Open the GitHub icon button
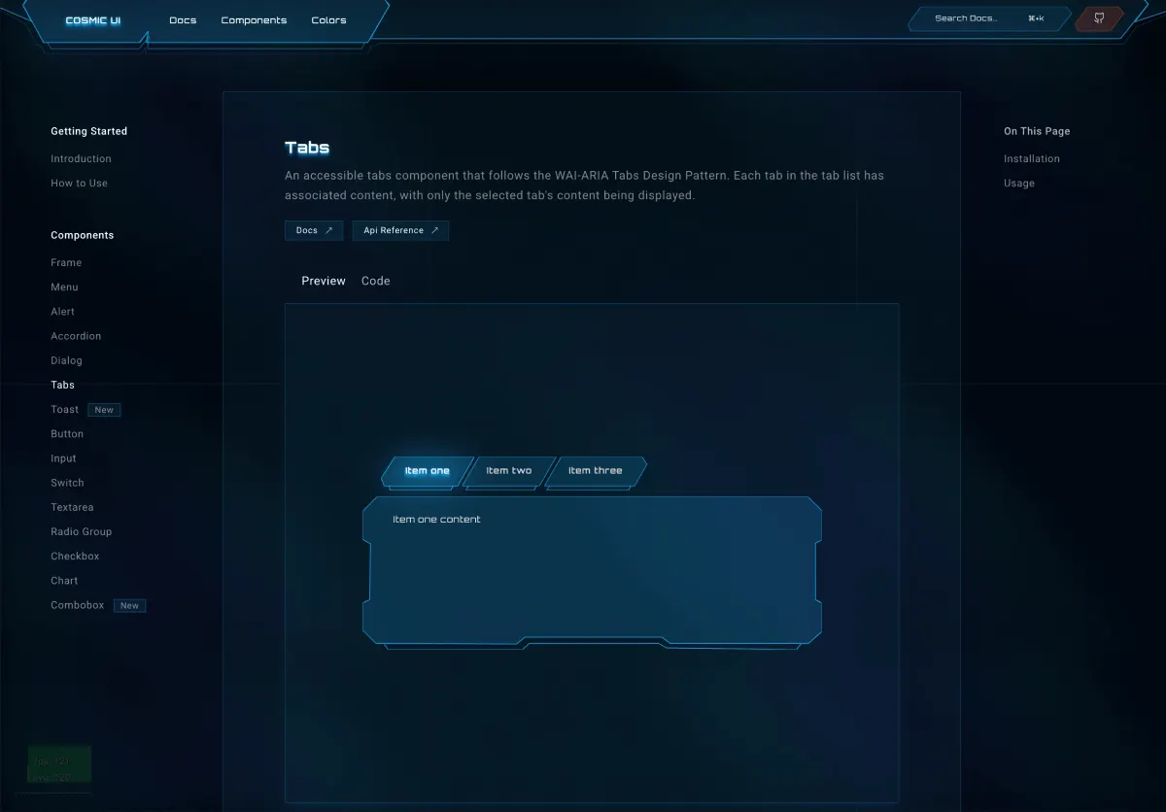The height and width of the screenshot is (812, 1166). coord(1099,18)
